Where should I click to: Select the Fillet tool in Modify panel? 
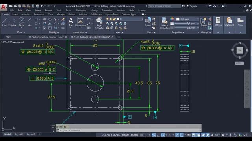56,23
